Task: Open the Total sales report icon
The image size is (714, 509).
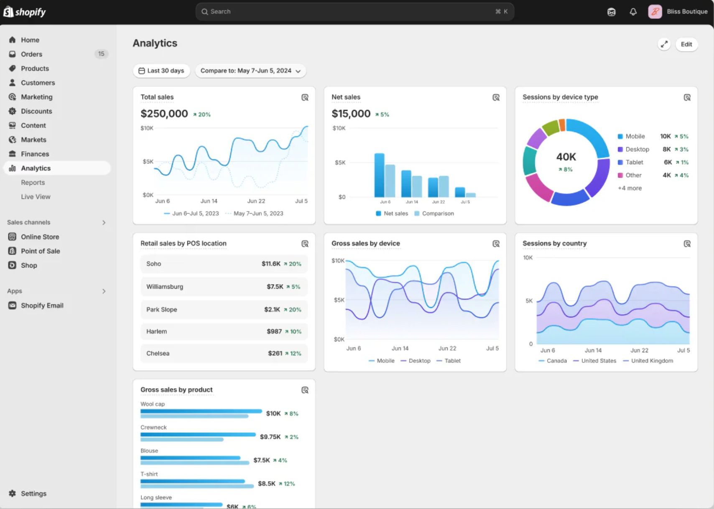Action: (x=305, y=97)
